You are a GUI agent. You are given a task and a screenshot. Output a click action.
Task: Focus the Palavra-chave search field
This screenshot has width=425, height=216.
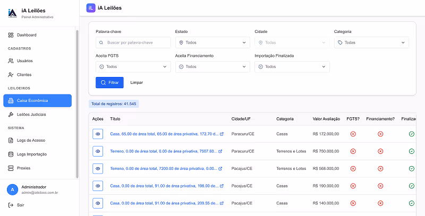tap(133, 42)
